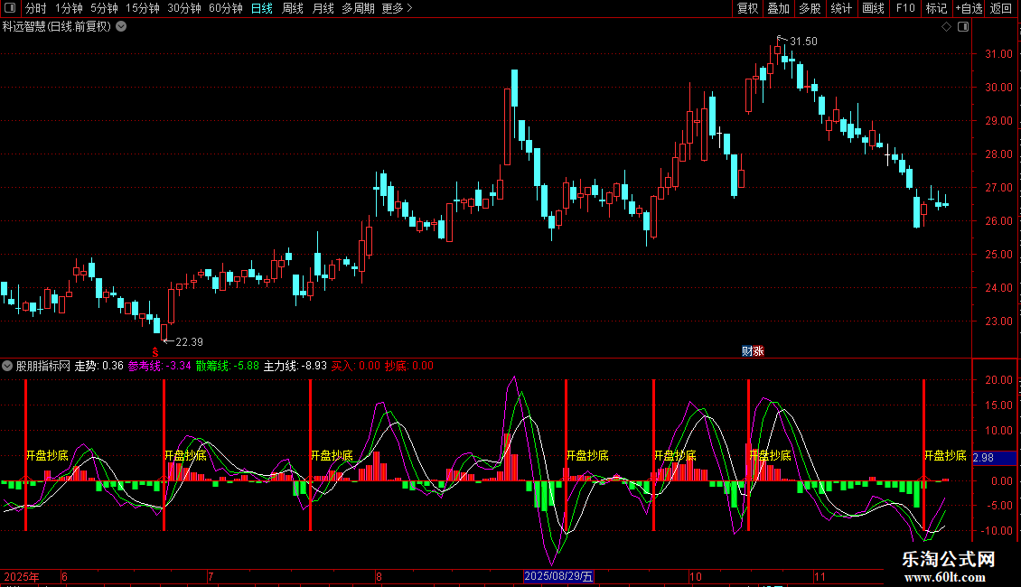Switch to the 30分钟 period
This screenshot has width=1021, height=587.
coord(184,8)
